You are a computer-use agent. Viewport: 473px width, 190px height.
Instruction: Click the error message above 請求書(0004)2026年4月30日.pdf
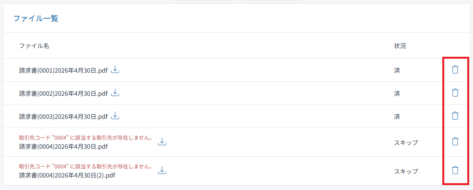coord(86,138)
